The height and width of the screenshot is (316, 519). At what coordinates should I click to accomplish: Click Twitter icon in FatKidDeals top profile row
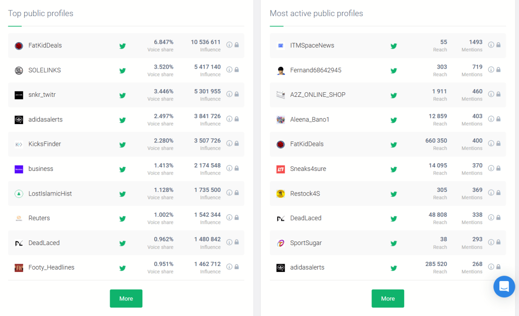(122, 46)
